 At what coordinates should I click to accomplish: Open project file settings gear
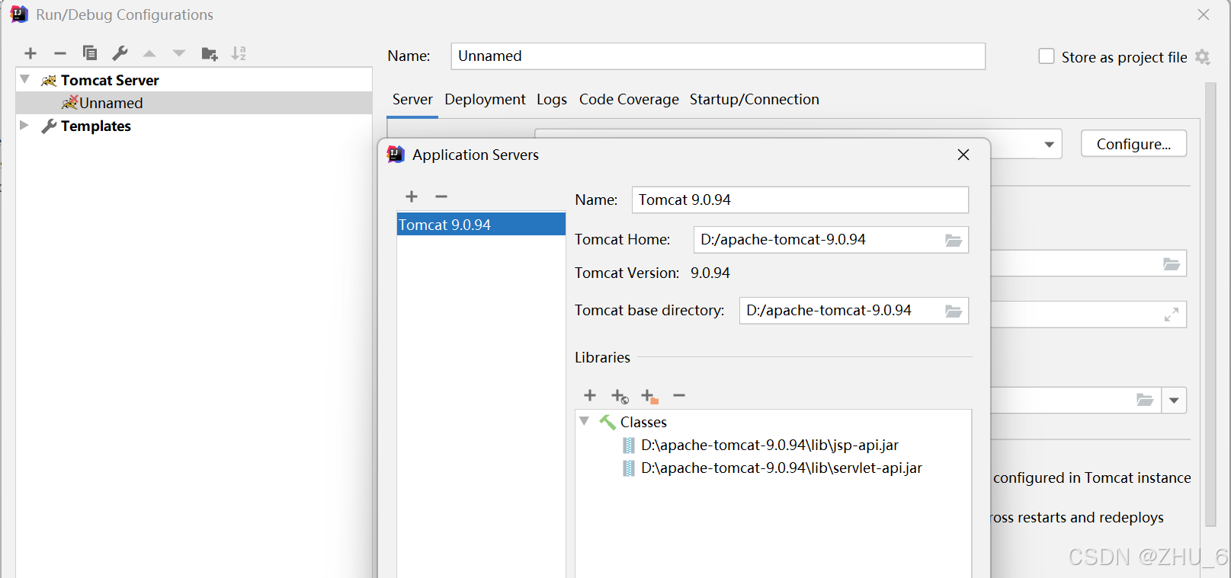[1203, 57]
